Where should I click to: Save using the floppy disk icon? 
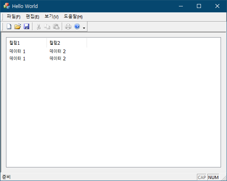(x=26, y=26)
